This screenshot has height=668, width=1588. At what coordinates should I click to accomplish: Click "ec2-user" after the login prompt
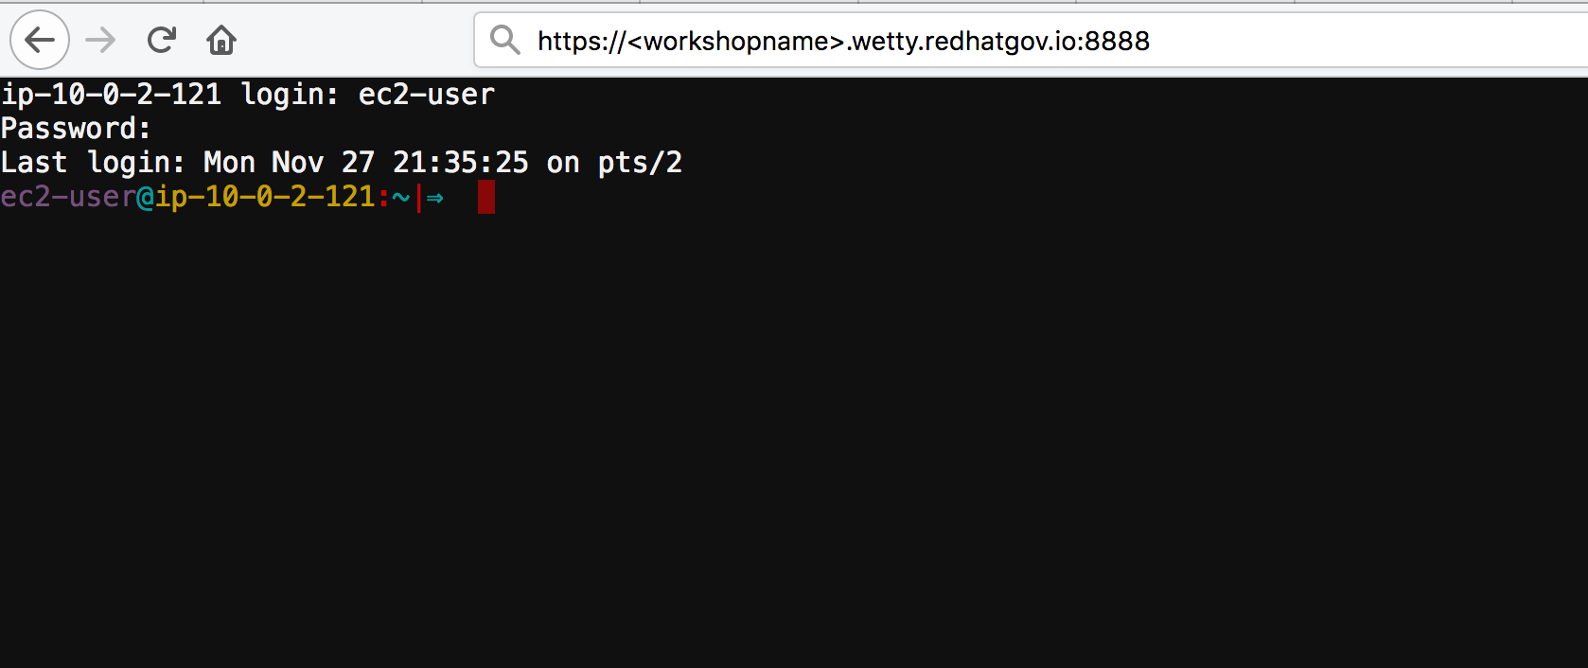[426, 95]
